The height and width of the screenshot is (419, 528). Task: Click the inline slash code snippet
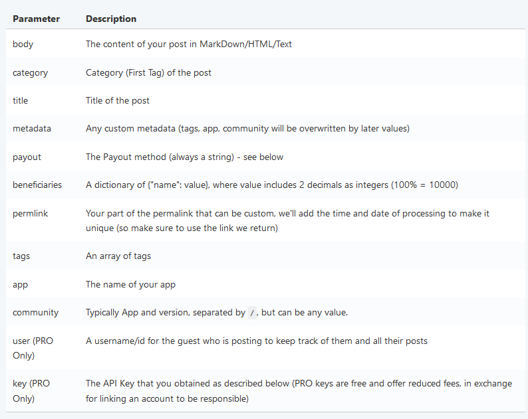(x=252, y=313)
